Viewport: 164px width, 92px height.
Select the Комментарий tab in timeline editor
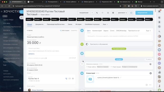(97, 31)
